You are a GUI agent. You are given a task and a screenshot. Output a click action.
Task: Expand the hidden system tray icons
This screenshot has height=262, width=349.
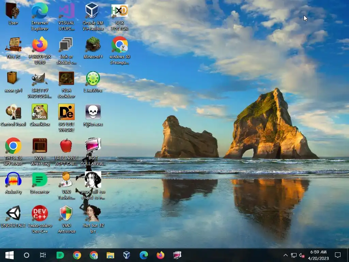[286, 255]
